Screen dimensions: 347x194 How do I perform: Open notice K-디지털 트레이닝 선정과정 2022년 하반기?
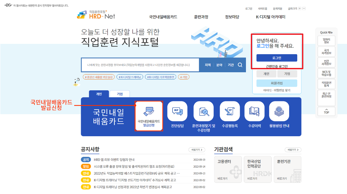pyautogui.click(x=133, y=187)
